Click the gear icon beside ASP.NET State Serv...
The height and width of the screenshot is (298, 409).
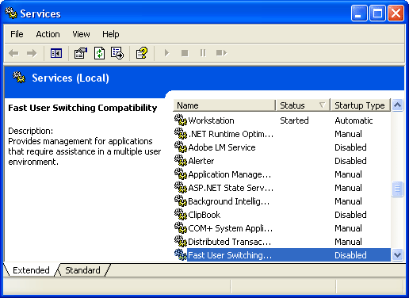[181, 187]
